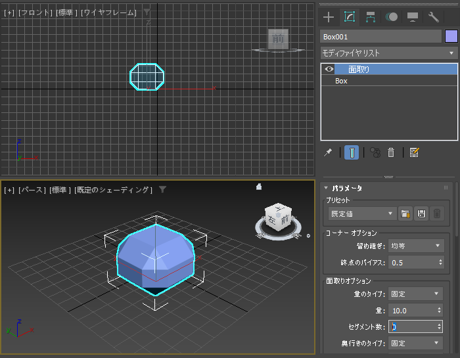This screenshot has height=358, width=460.
Task: Click the [+] menu in perspective viewport
Action: pyautogui.click(x=9, y=190)
